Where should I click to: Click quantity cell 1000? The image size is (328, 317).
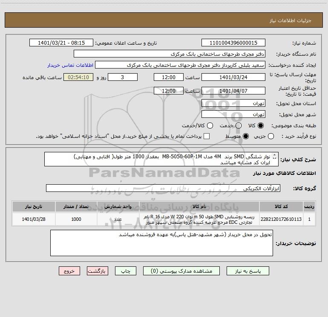[x=76, y=219]
